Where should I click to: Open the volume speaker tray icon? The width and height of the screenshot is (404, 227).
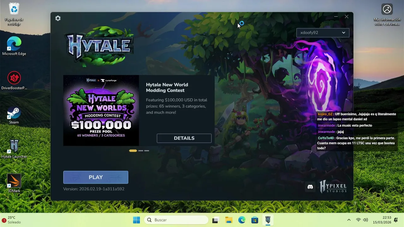click(365, 220)
